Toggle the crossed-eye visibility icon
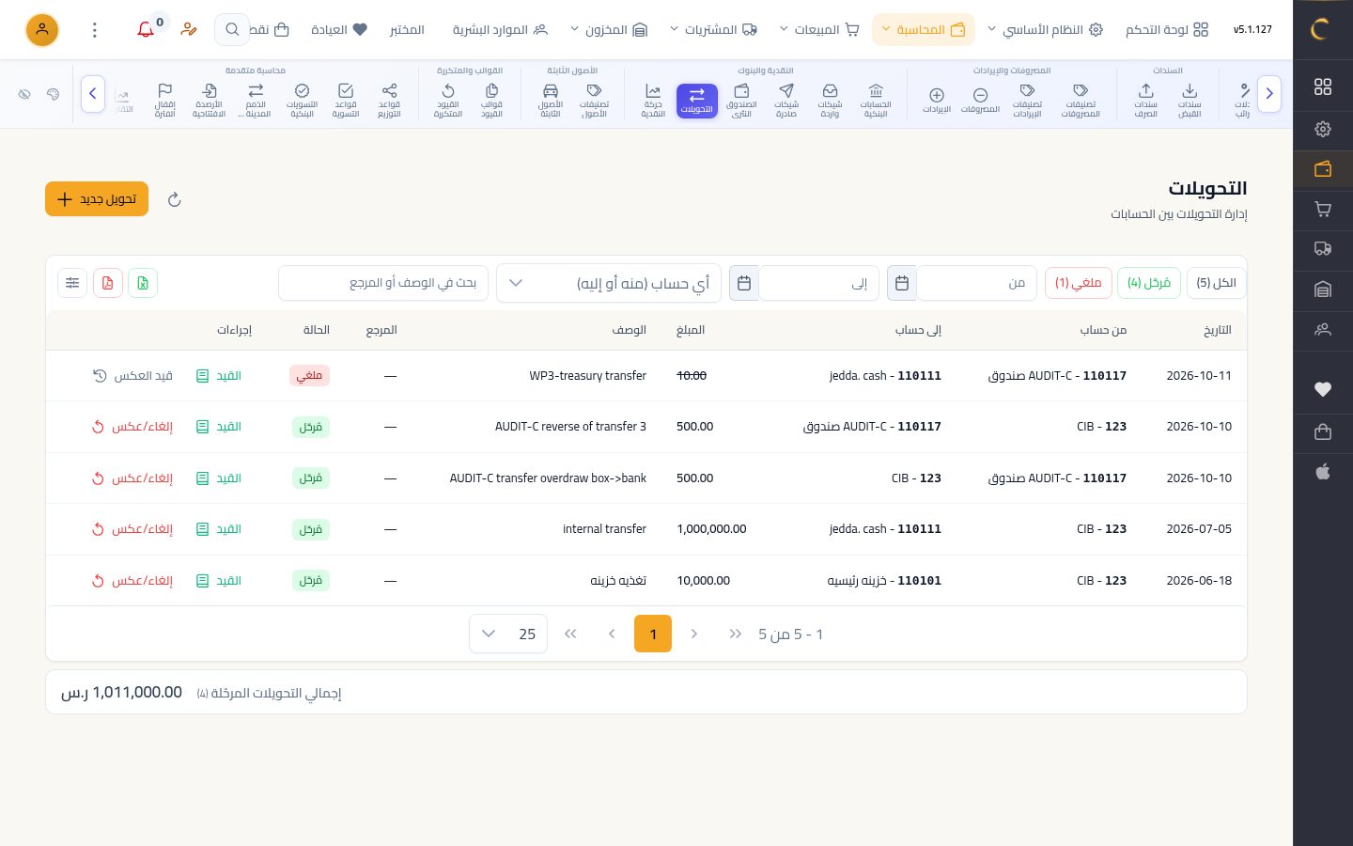 [x=24, y=94]
